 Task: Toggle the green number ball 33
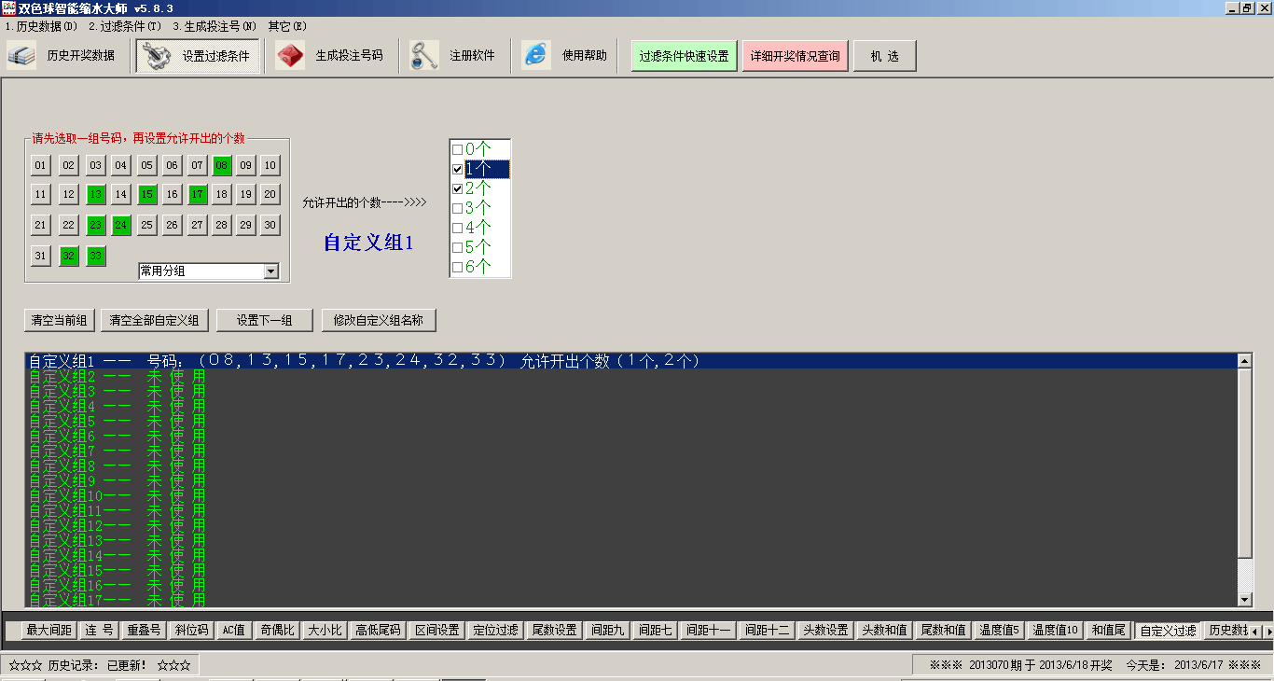[95, 256]
